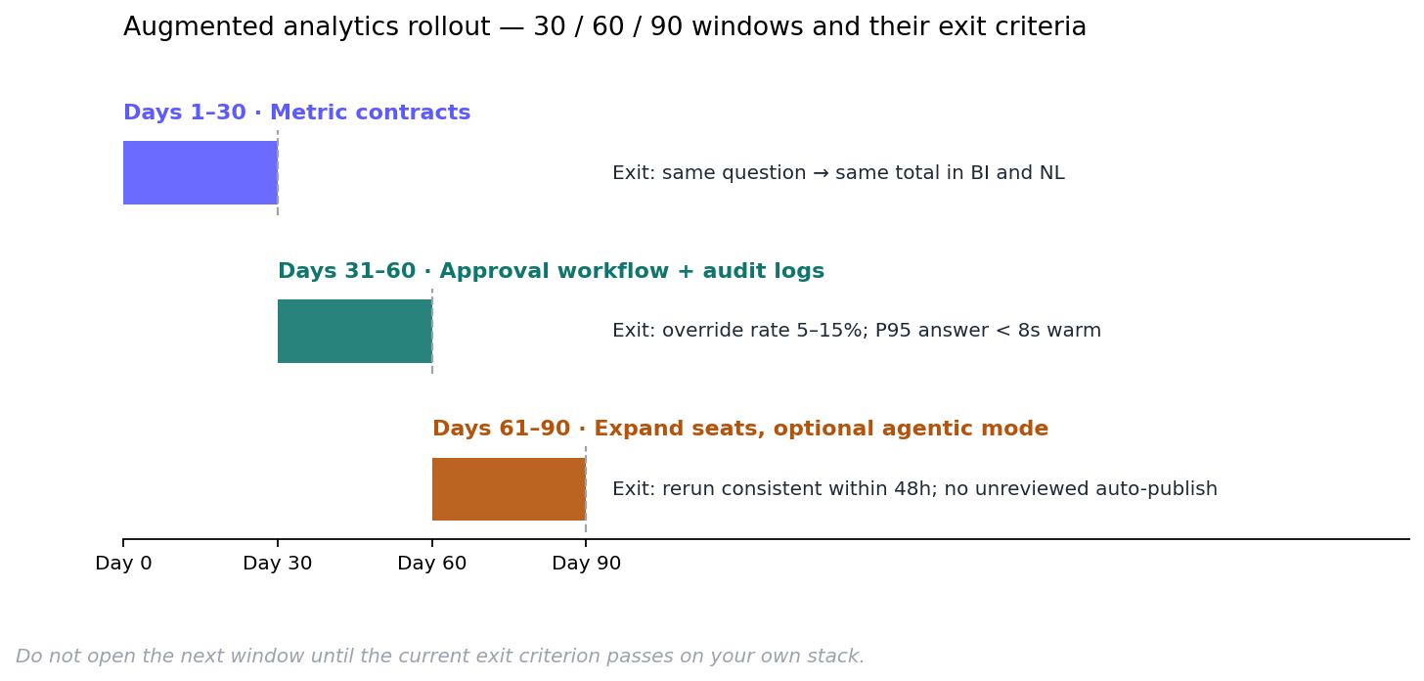Select the Day 30 axis label
Image resolution: width=1424 pixels, height=681 pixels.
pos(278,564)
